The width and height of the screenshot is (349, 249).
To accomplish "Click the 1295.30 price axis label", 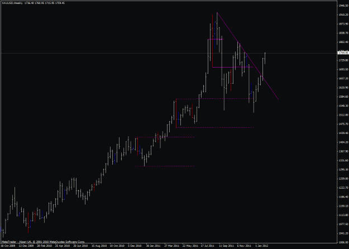I will [343, 170].
